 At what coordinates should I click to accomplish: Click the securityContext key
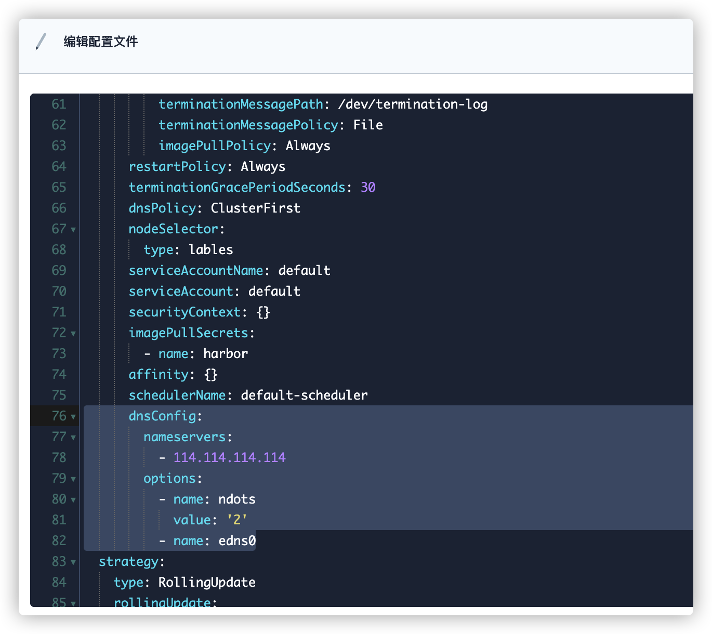[185, 312]
